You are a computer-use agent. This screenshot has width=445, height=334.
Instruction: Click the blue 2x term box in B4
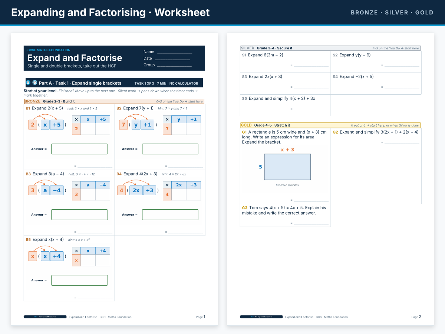coord(136,190)
